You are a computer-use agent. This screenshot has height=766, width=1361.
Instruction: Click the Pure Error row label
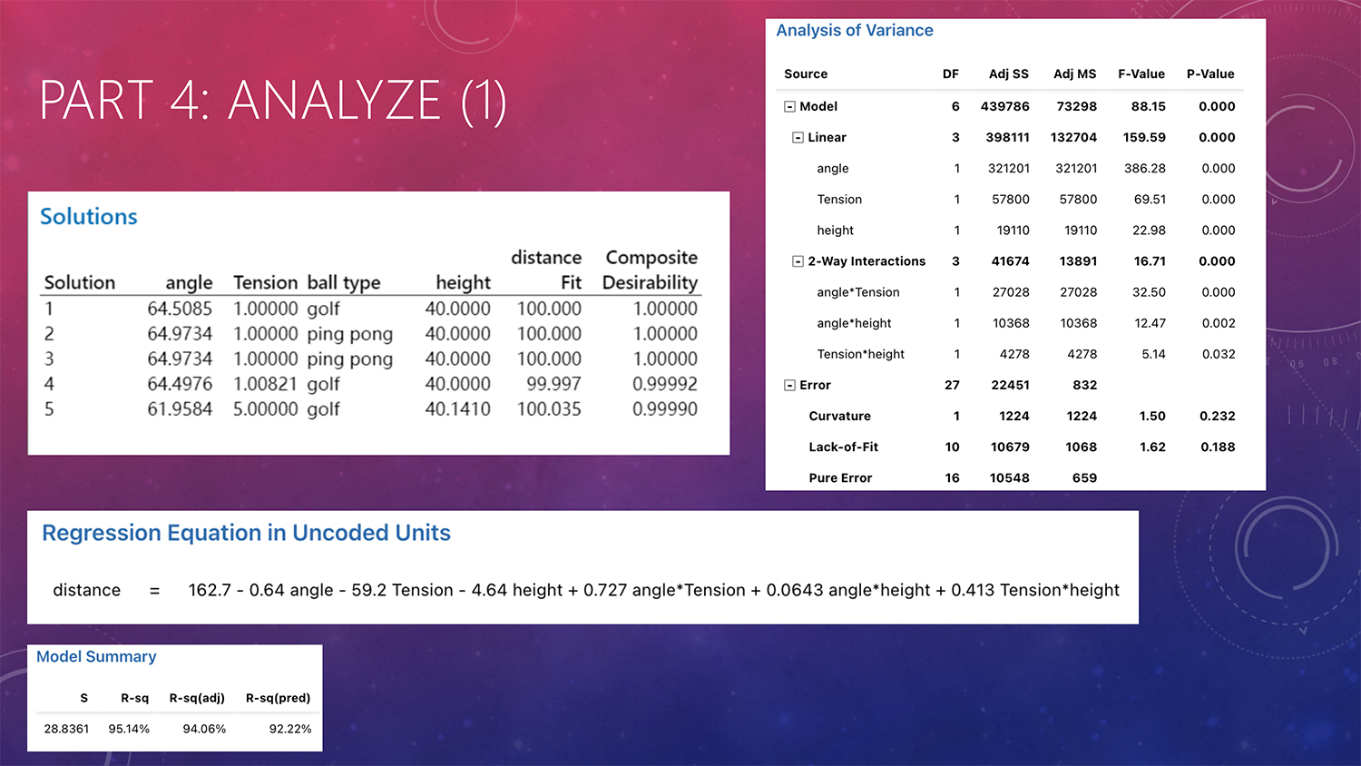pyautogui.click(x=840, y=478)
